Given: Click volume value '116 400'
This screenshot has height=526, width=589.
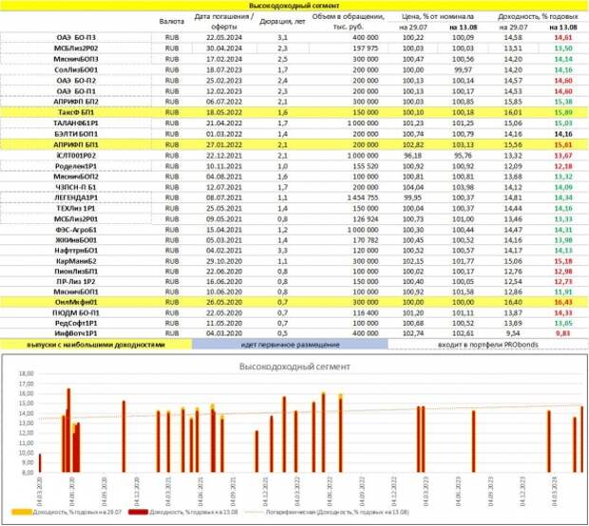Looking at the screenshot, I should click(366, 313).
